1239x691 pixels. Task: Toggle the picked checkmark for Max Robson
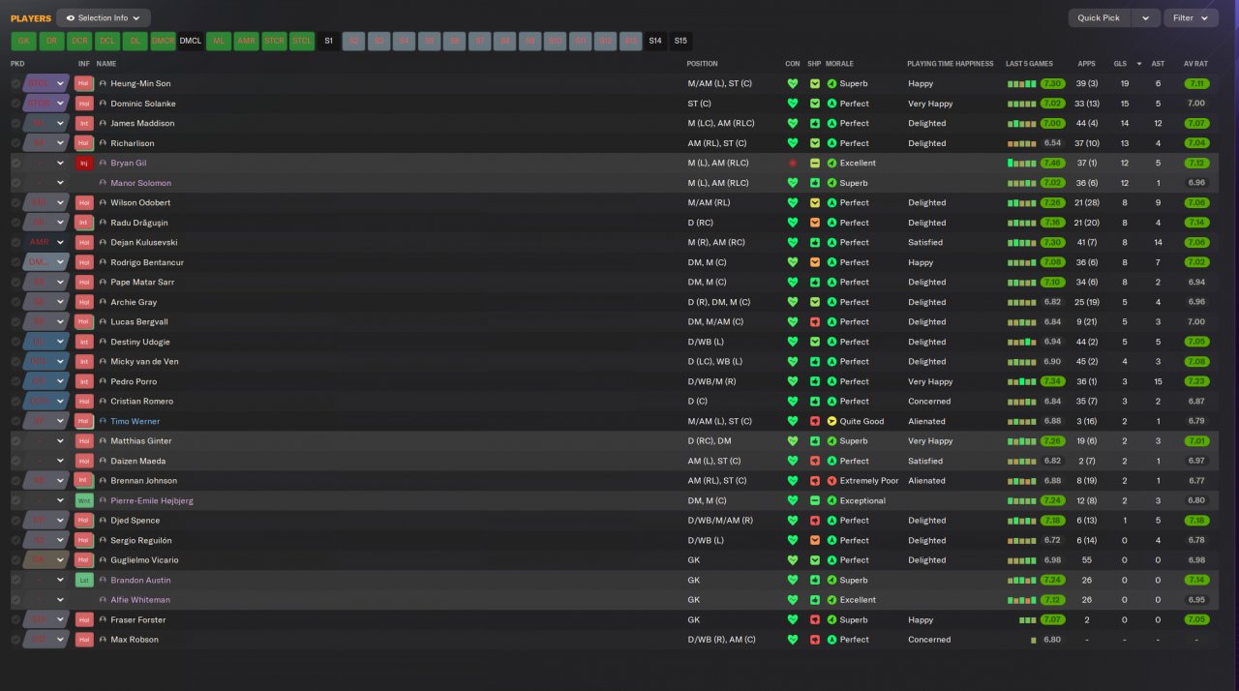pos(15,639)
